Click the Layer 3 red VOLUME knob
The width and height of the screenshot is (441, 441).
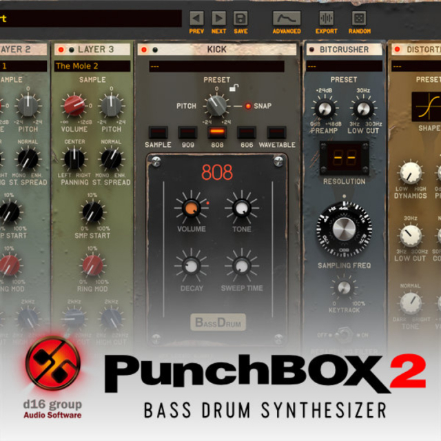(74, 105)
